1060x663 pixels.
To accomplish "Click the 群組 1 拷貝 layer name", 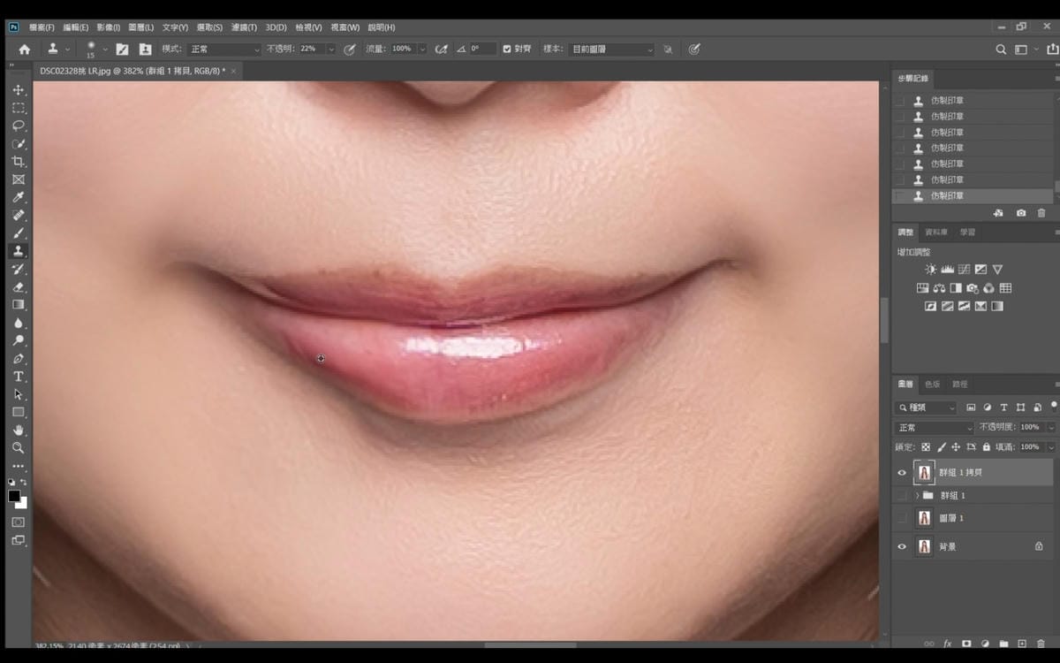I will (x=960, y=473).
